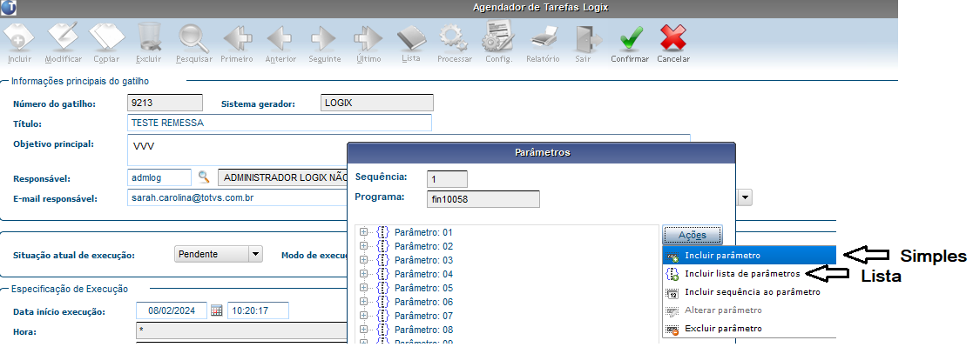The width and height of the screenshot is (973, 347).
Task: Open the Lista book icon
Action: coord(411,38)
